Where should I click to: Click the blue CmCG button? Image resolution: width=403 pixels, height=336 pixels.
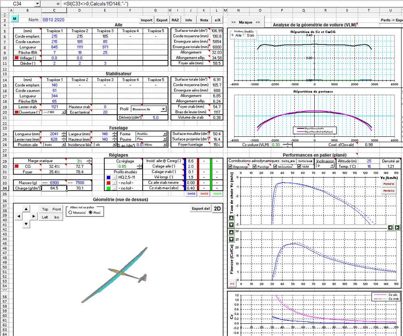(191, 194)
